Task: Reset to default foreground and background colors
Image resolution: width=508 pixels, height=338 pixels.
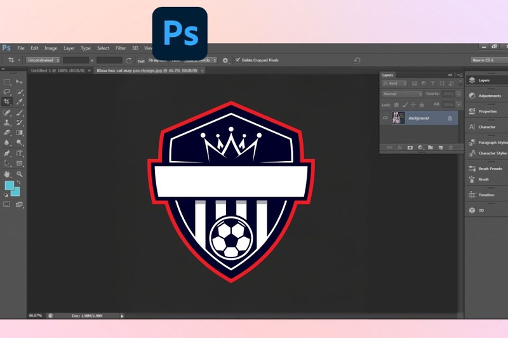Action: click(6, 195)
